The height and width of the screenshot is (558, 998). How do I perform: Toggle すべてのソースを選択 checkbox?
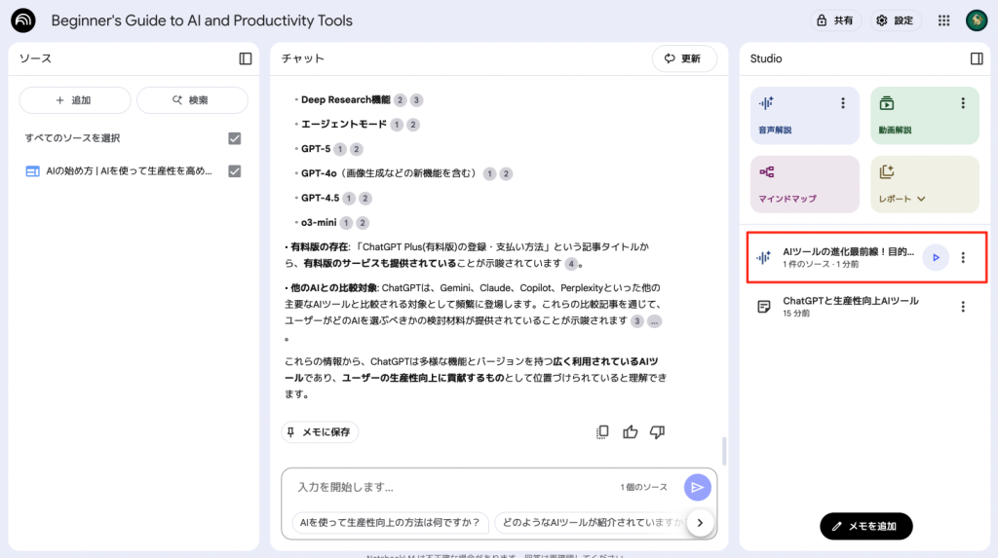(234, 138)
